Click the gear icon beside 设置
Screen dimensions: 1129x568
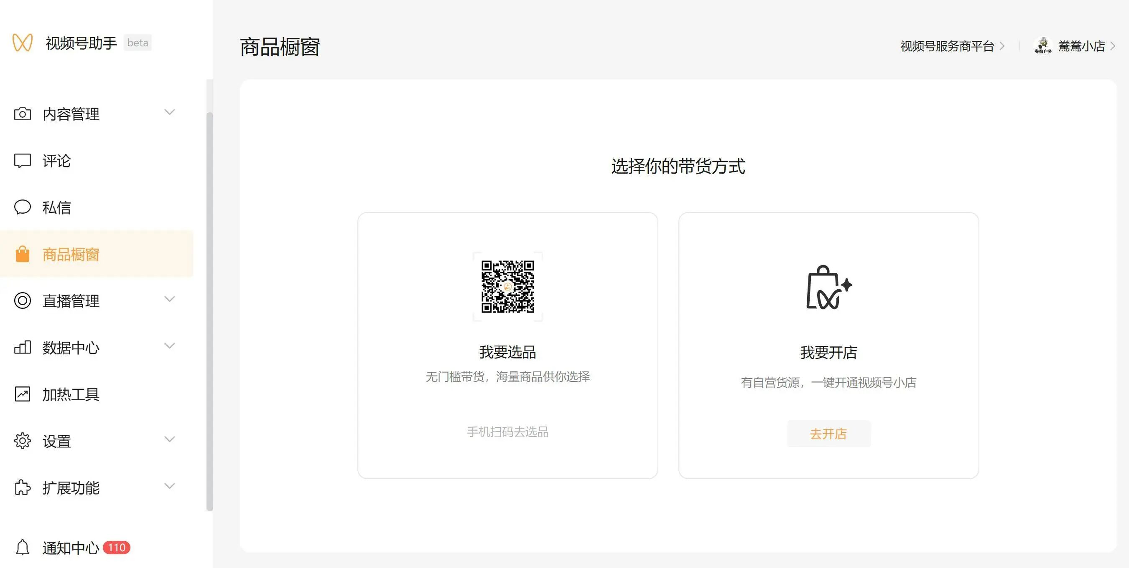click(22, 441)
